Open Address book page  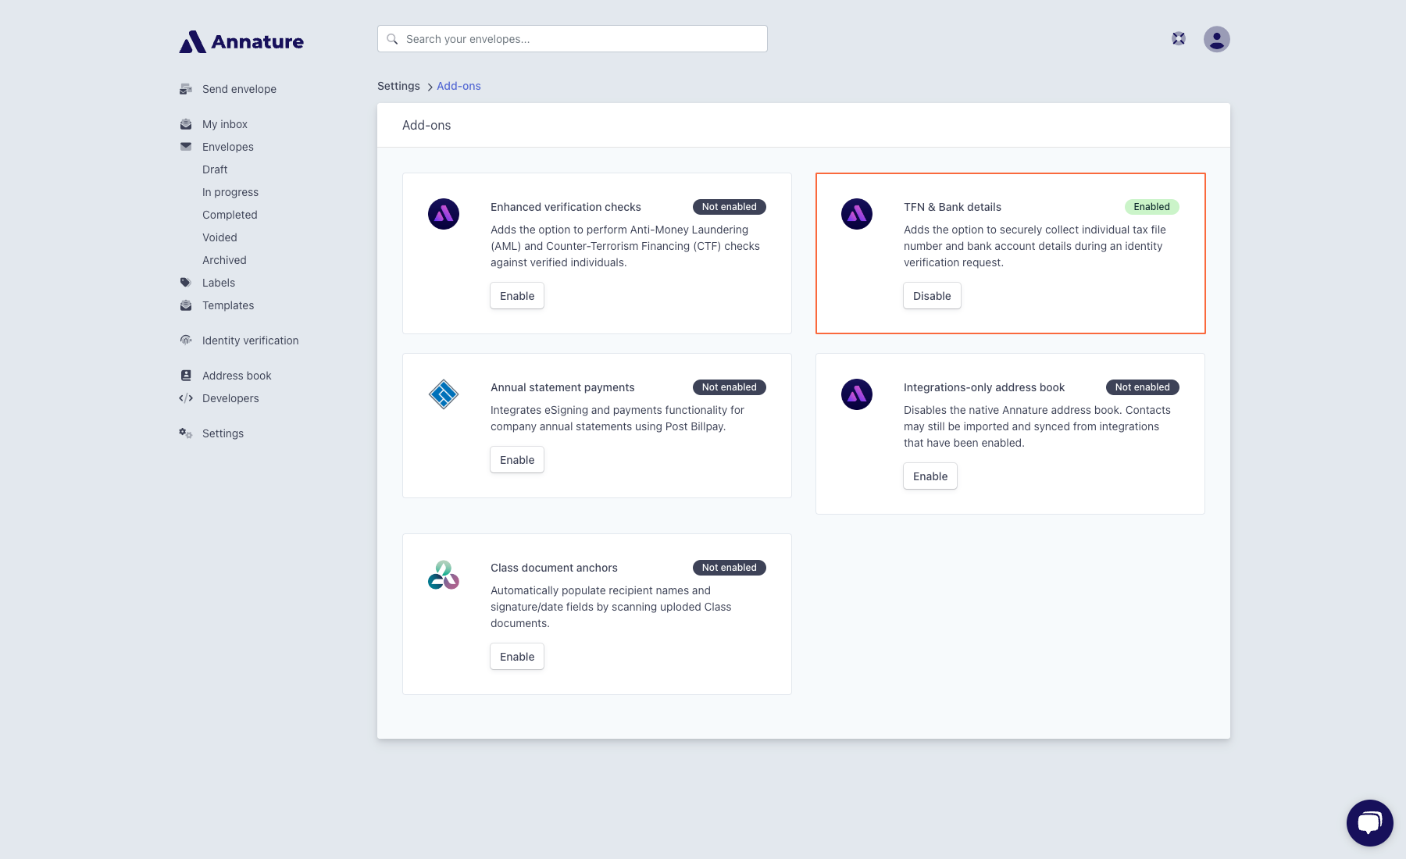point(237,376)
